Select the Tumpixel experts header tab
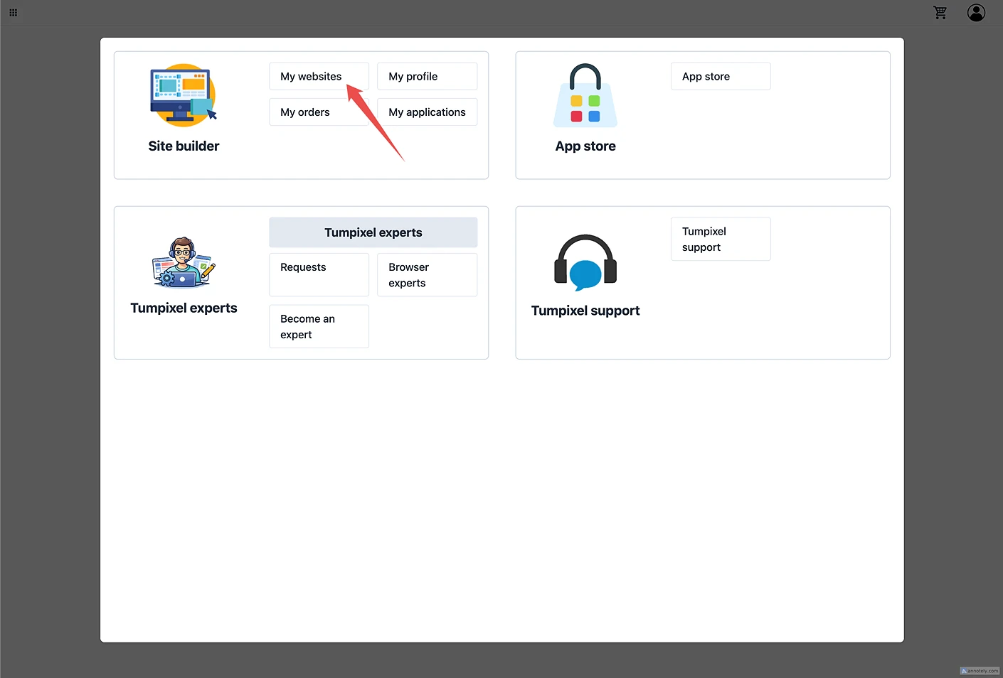 [x=373, y=232]
